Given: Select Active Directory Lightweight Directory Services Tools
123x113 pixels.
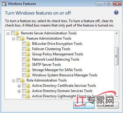Looking at the screenshot, I should [x=73, y=96].
